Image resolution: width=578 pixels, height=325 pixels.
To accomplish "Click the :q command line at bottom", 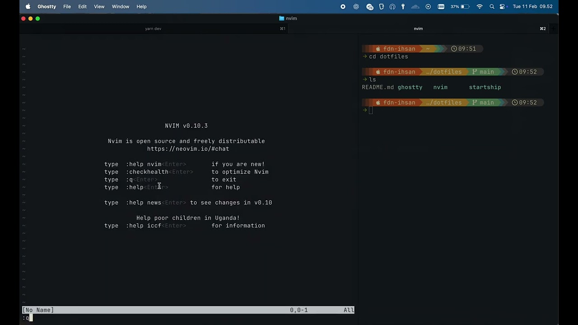I will (26, 318).
